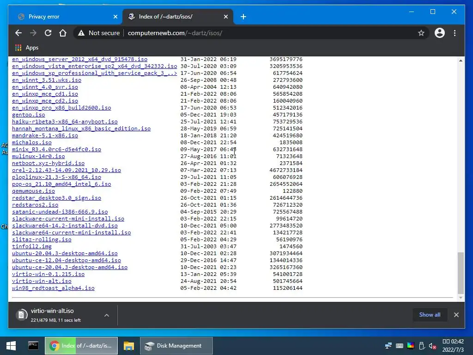Click the network tray icon
This screenshot has height=355, width=473.
click(388, 346)
